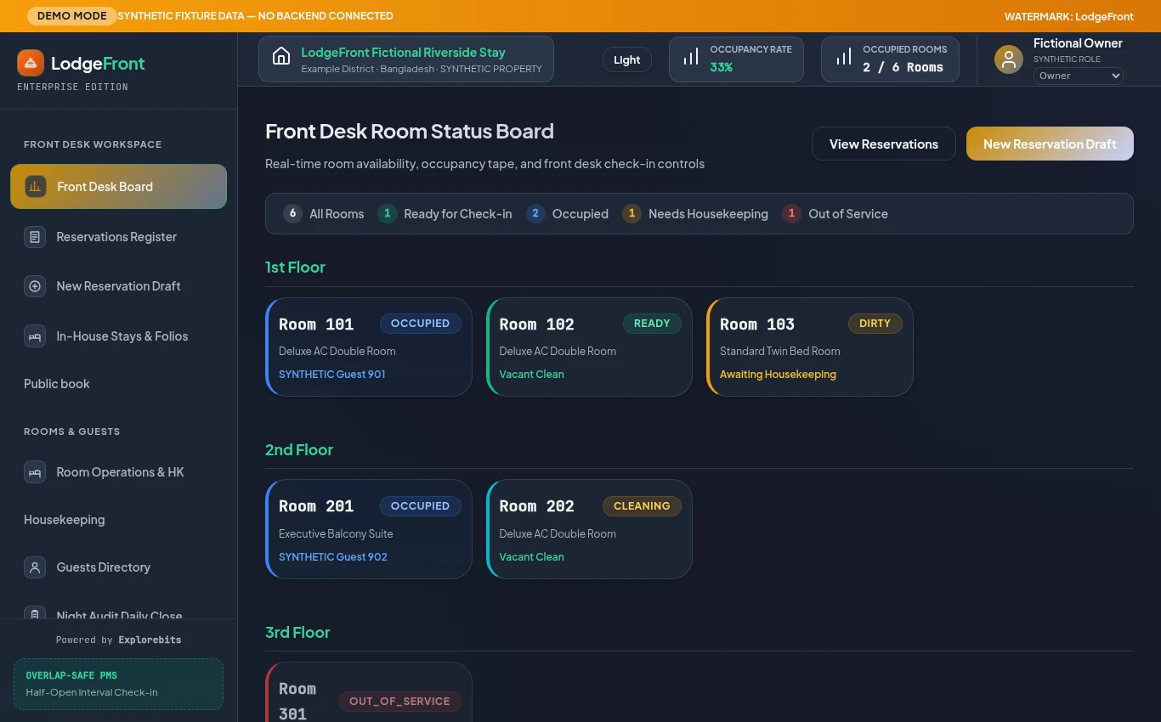Viewport: 1161px width, 722px height.
Task: Click SYNTHETIC Guest 902 text
Action: coord(333,557)
